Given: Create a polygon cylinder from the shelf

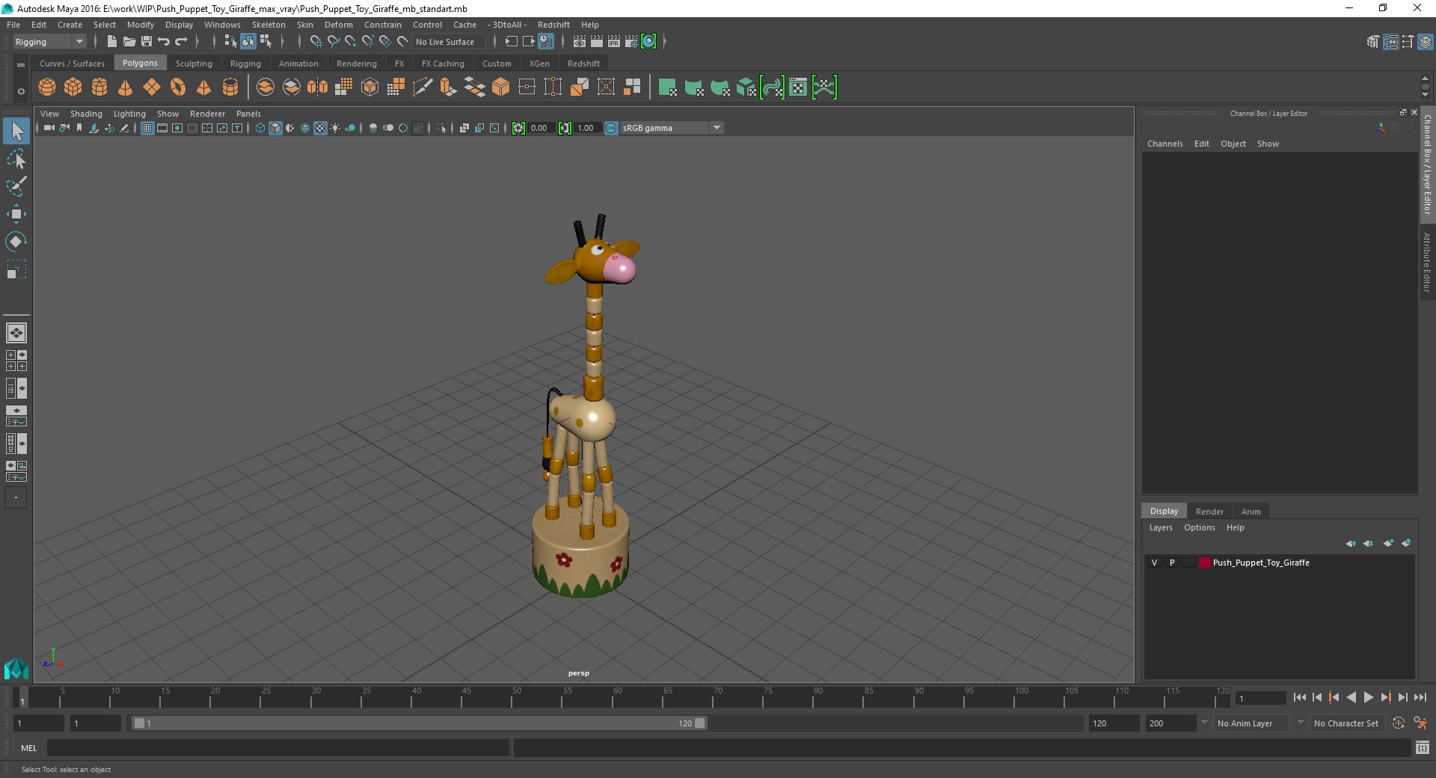Looking at the screenshot, I should [x=99, y=88].
